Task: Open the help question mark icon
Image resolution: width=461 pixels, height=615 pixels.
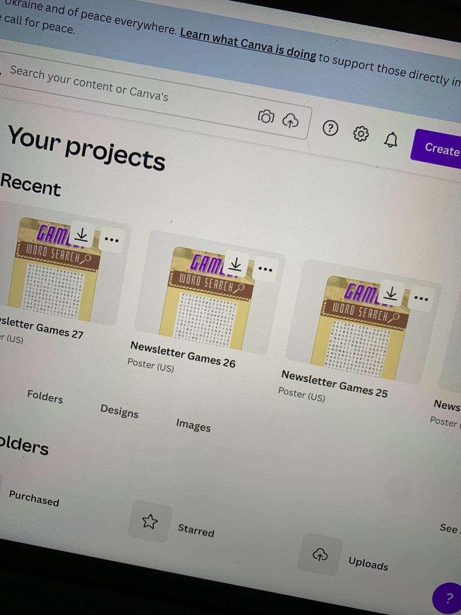Action: [x=330, y=128]
